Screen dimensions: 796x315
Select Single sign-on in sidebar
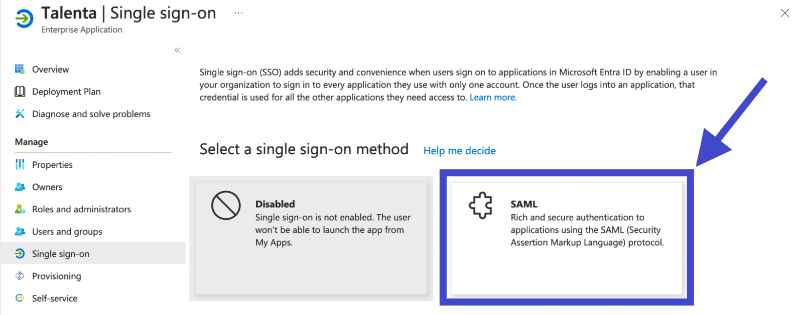pos(93,253)
